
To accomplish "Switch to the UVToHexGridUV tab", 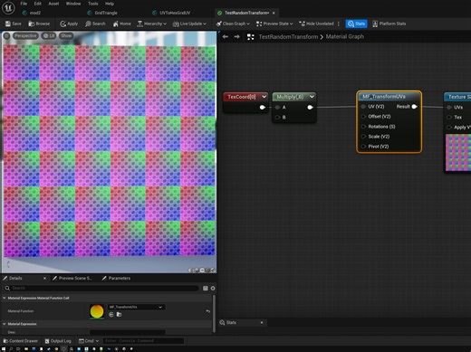I will (x=171, y=13).
